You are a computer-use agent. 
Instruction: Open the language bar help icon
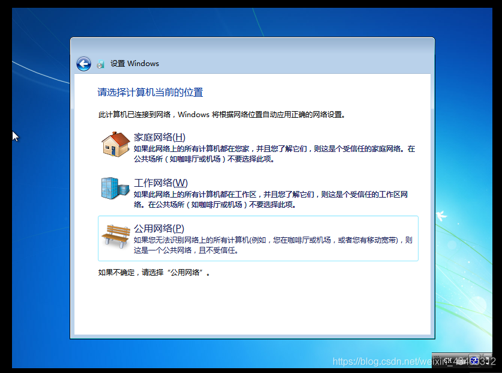(x=474, y=361)
